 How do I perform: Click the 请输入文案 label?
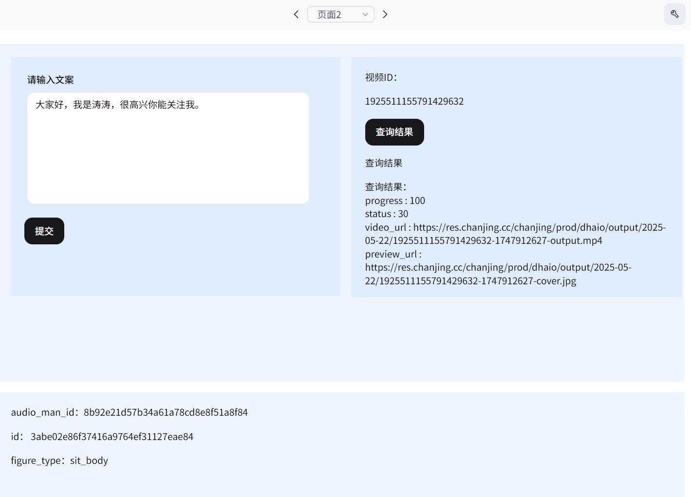click(x=50, y=80)
